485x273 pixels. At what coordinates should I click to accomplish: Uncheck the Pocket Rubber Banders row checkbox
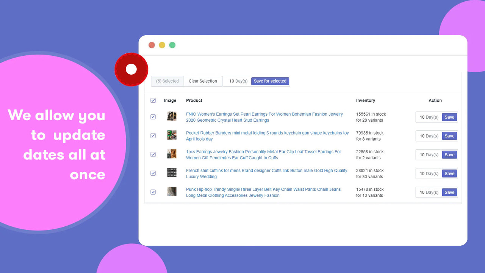coord(153,136)
